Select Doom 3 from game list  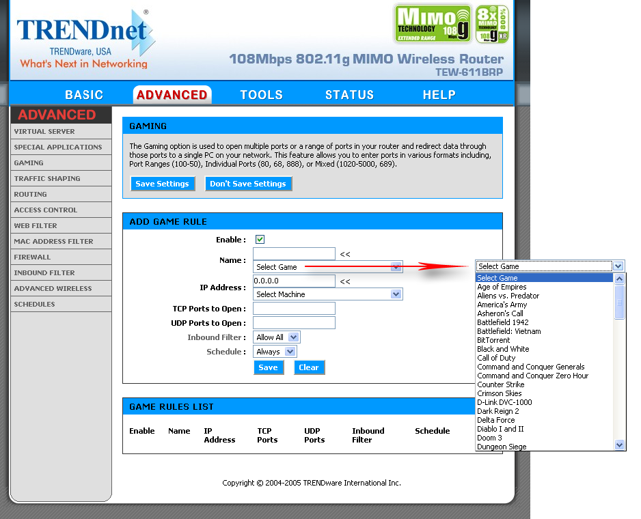[545, 438]
